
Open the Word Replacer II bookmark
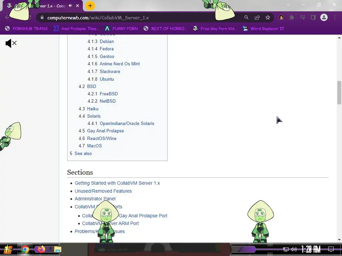[x=263, y=29]
